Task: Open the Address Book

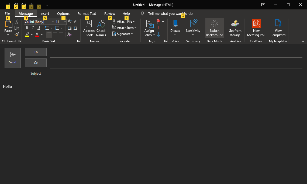Action: 89,28
